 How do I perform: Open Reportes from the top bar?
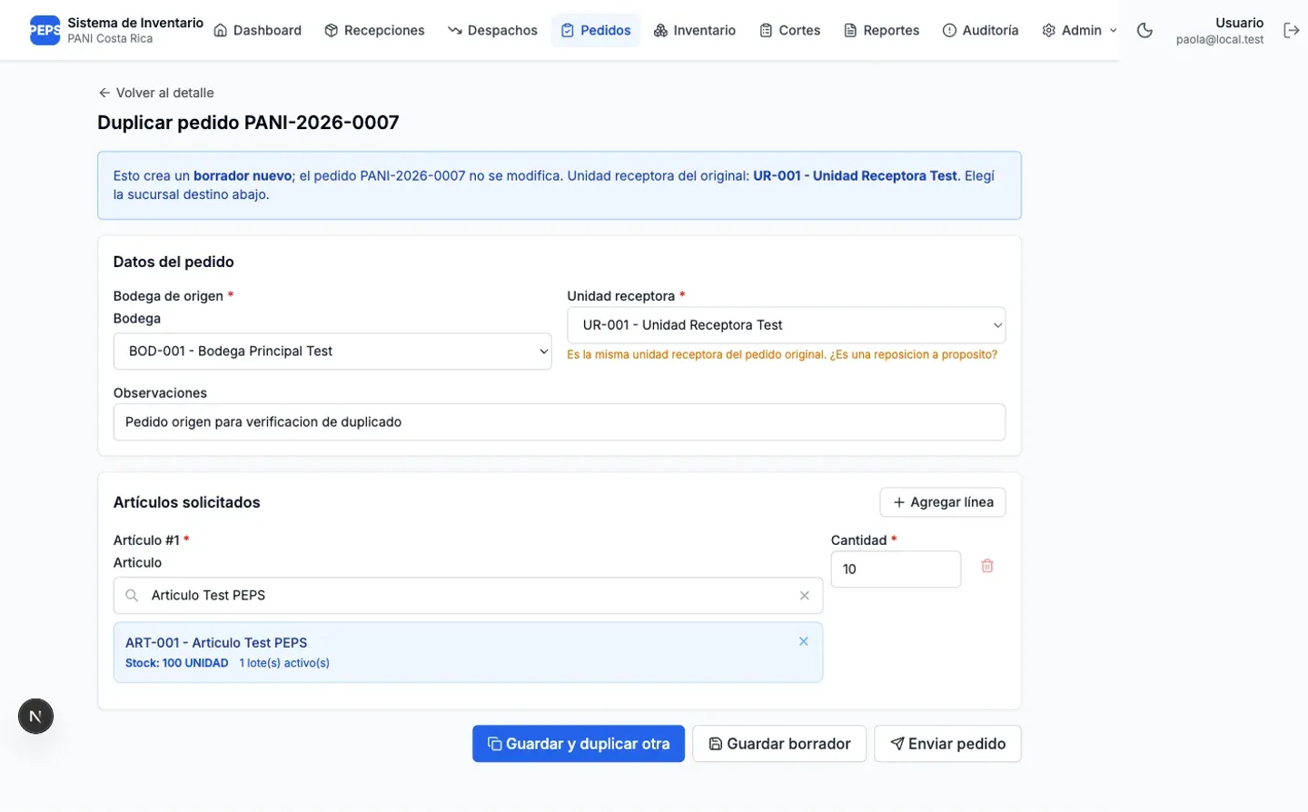point(882,30)
